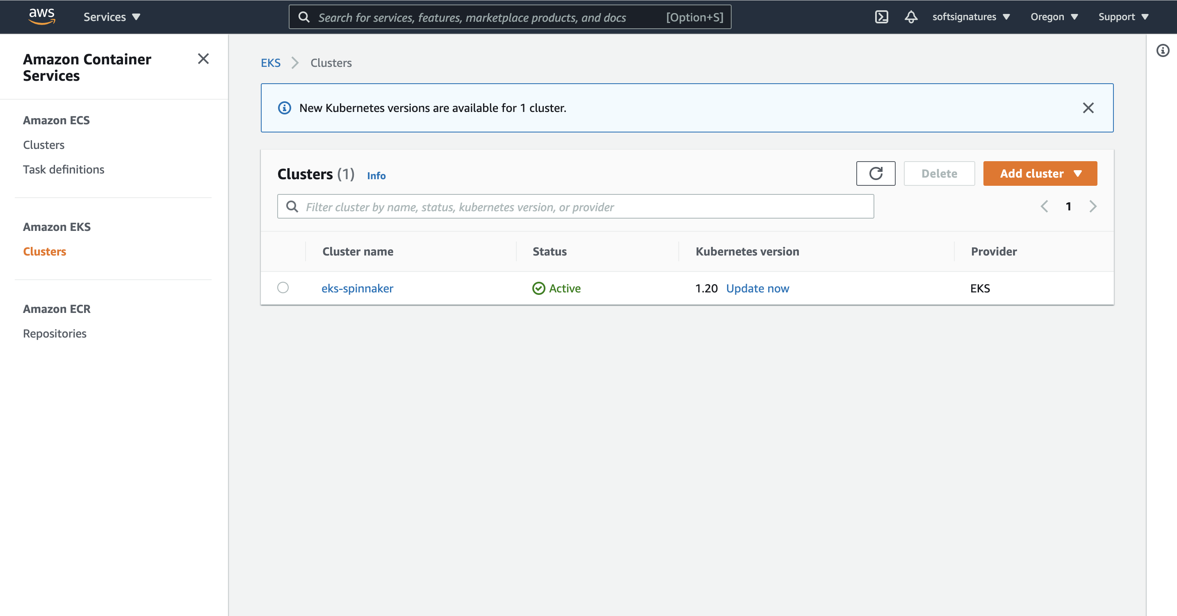Viewport: 1177px width, 616px height.
Task: Go to previous page of clusters
Action: pos(1045,207)
